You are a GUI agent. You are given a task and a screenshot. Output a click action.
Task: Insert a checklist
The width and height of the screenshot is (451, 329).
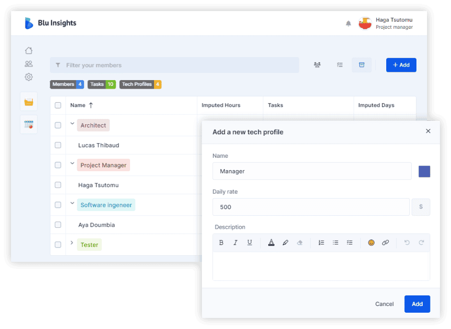(349, 243)
